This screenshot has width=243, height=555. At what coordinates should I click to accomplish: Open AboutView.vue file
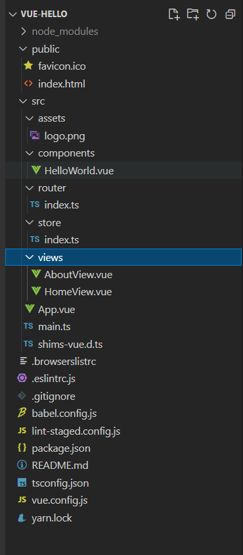tap(78, 274)
